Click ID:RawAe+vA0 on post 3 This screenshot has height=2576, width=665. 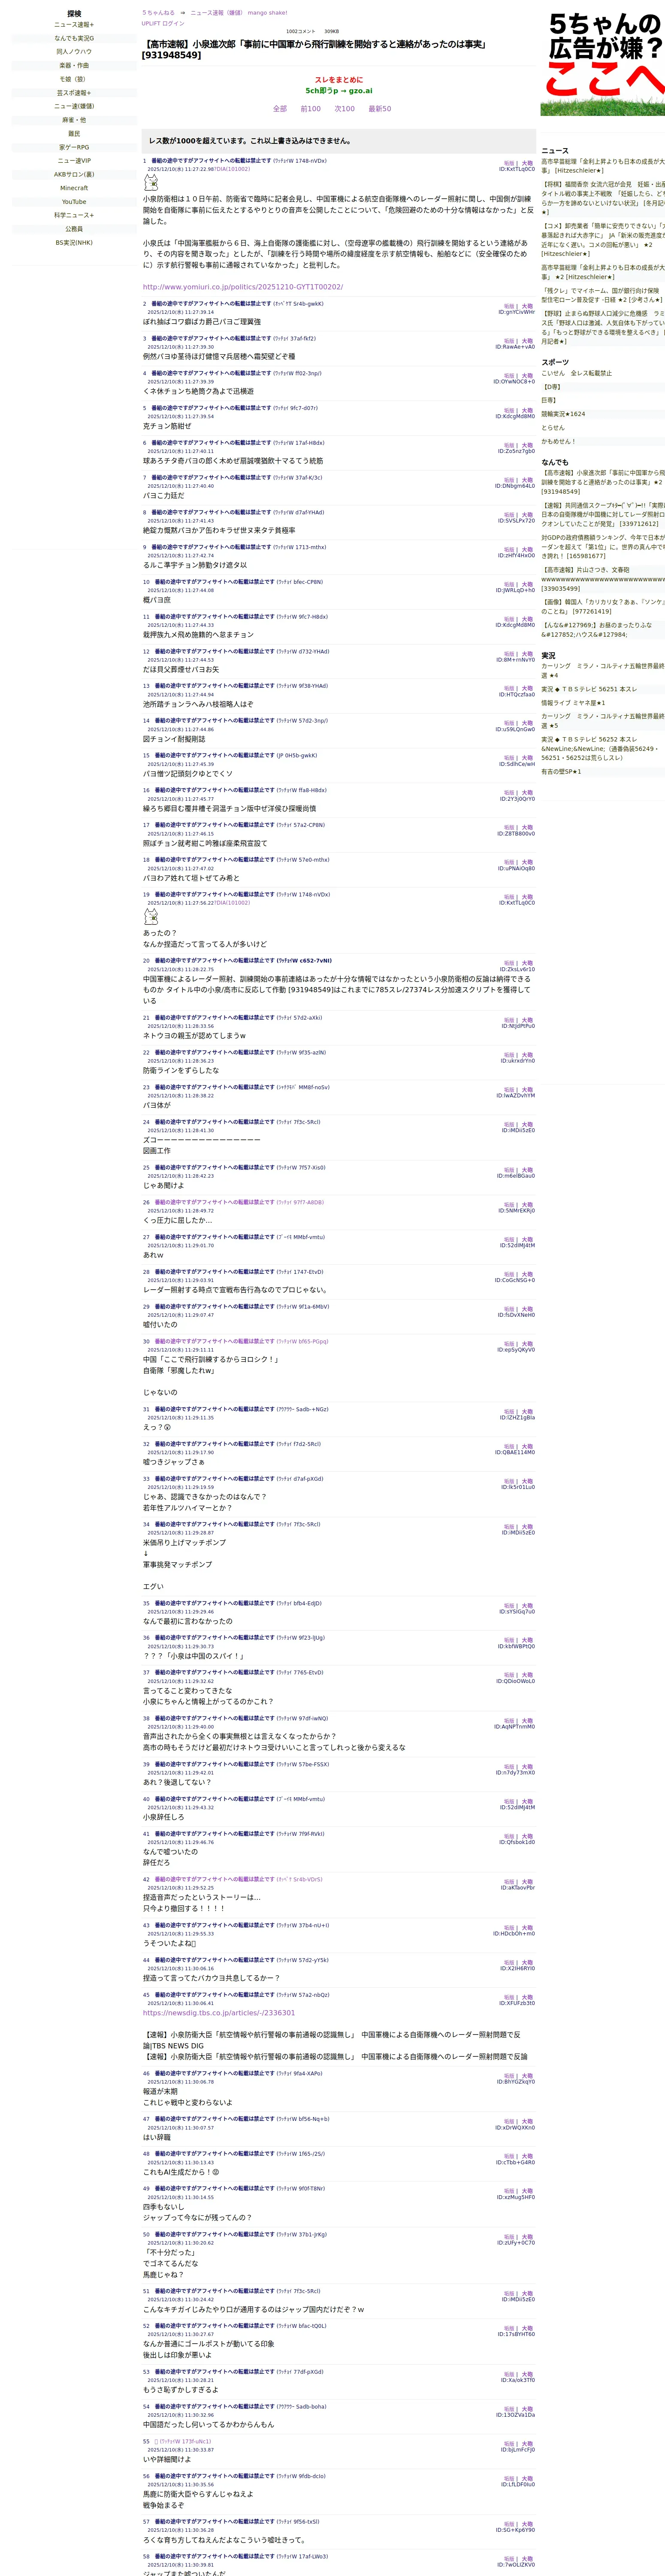click(515, 347)
